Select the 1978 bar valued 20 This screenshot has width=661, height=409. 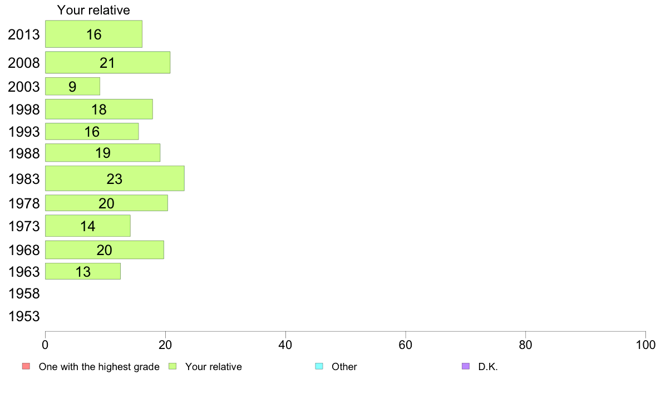(106, 203)
